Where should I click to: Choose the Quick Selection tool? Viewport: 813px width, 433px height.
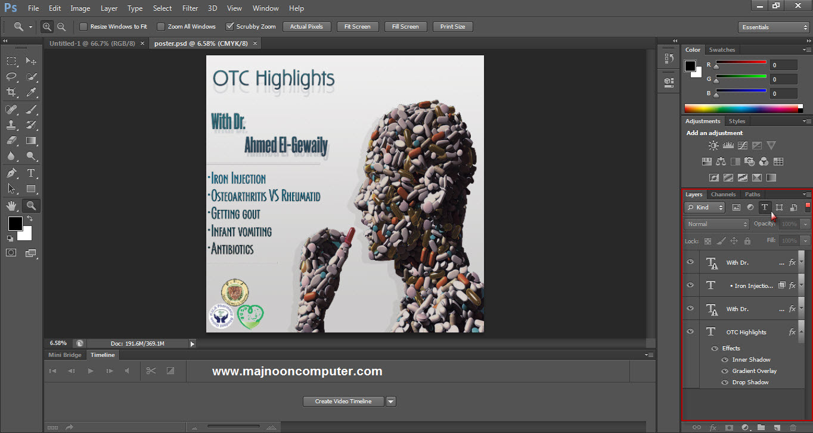[31, 76]
